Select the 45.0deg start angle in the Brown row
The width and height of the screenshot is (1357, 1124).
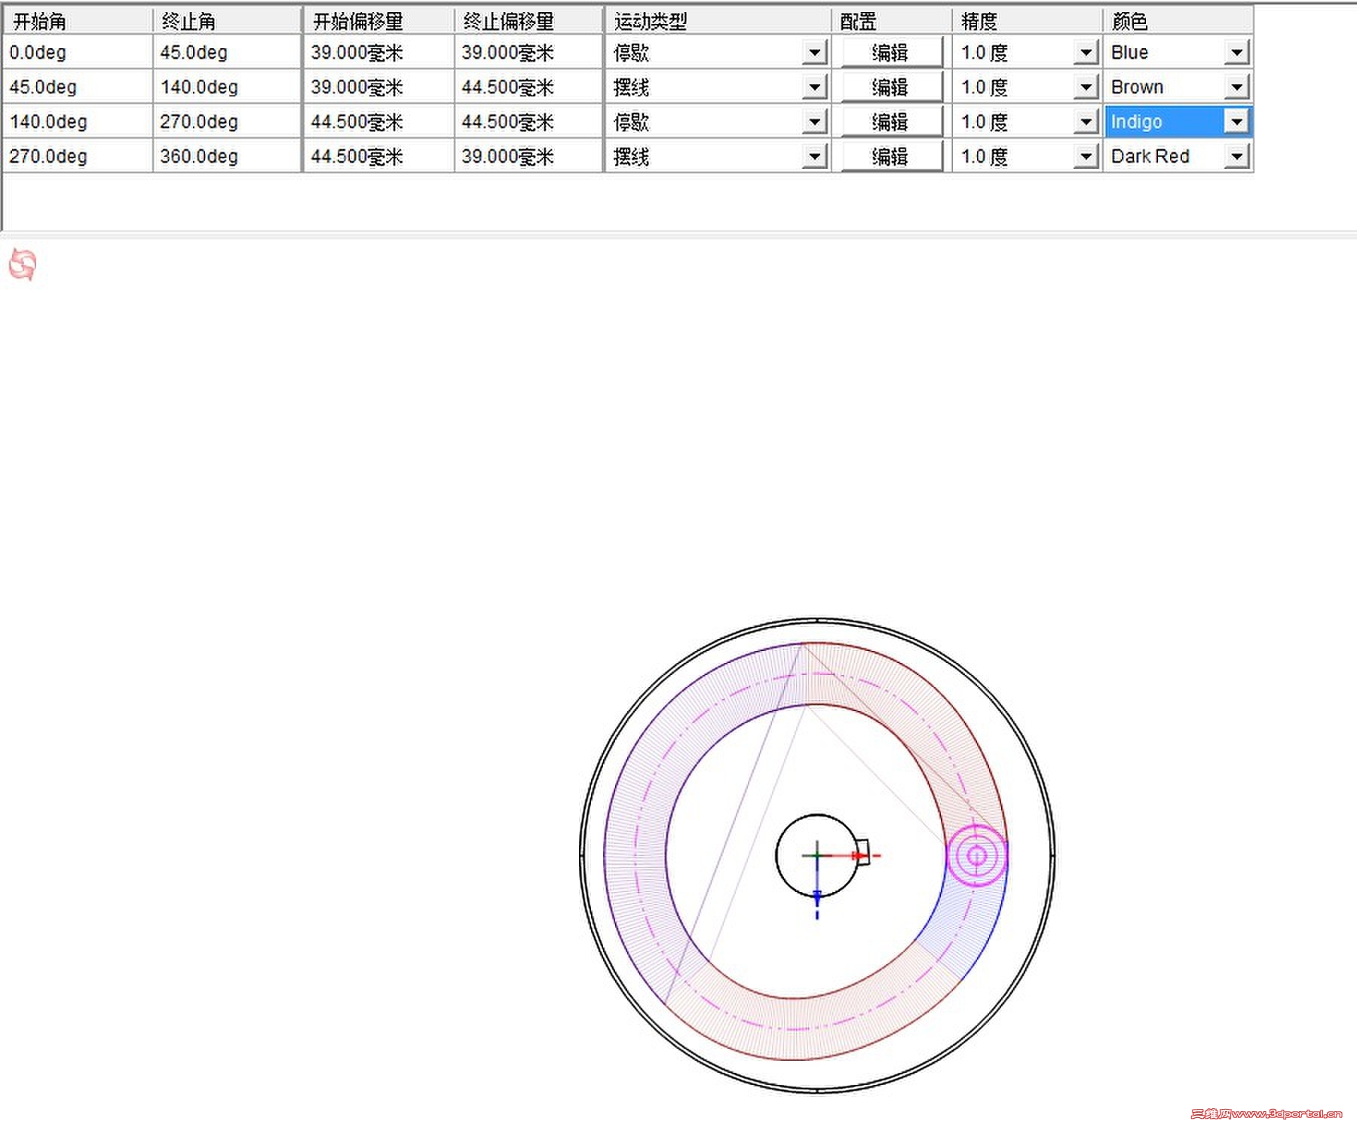point(77,87)
